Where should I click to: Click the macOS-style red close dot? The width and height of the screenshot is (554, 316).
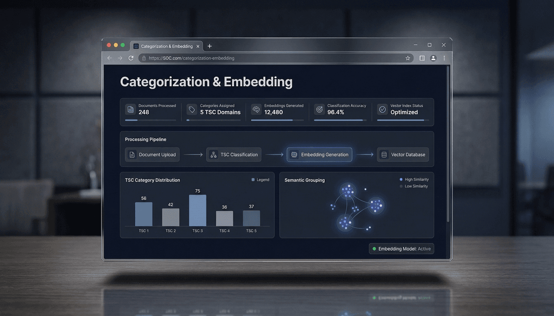click(109, 45)
